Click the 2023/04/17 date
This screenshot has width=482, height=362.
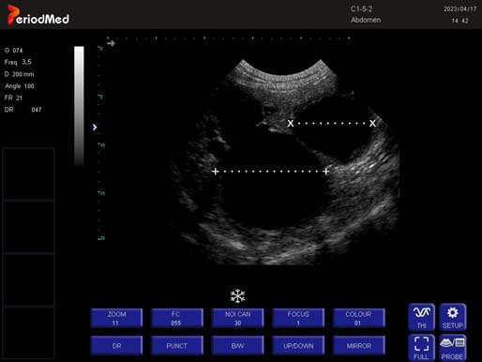click(x=459, y=9)
